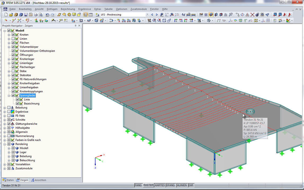The width and height of the screenshot is (304, 190).
Task: Toggle the Glättungsbereiche checkbox
Action: point(9,124)
